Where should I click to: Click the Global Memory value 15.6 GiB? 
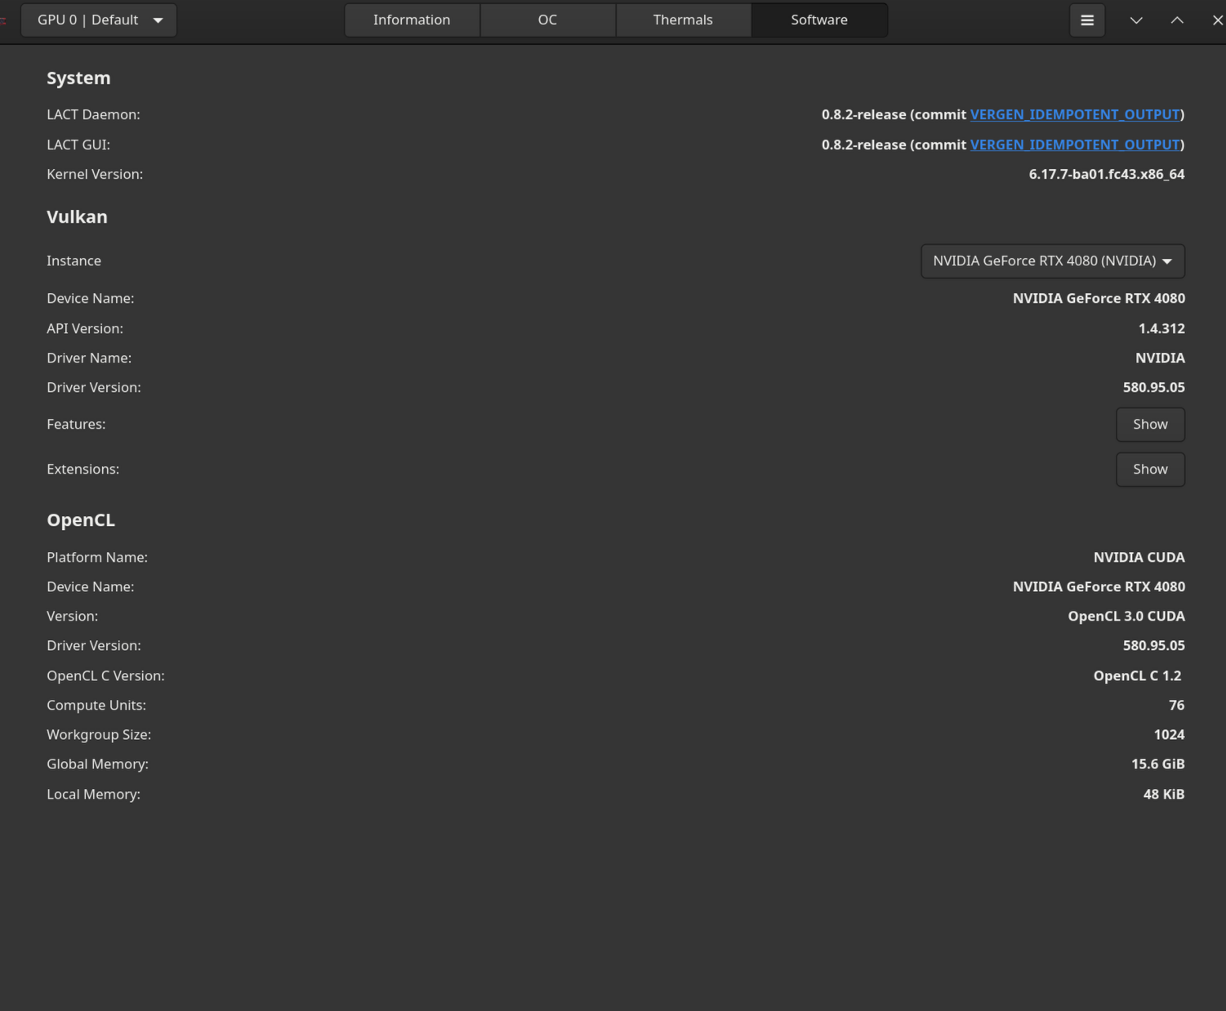(x=1158, y=764)
